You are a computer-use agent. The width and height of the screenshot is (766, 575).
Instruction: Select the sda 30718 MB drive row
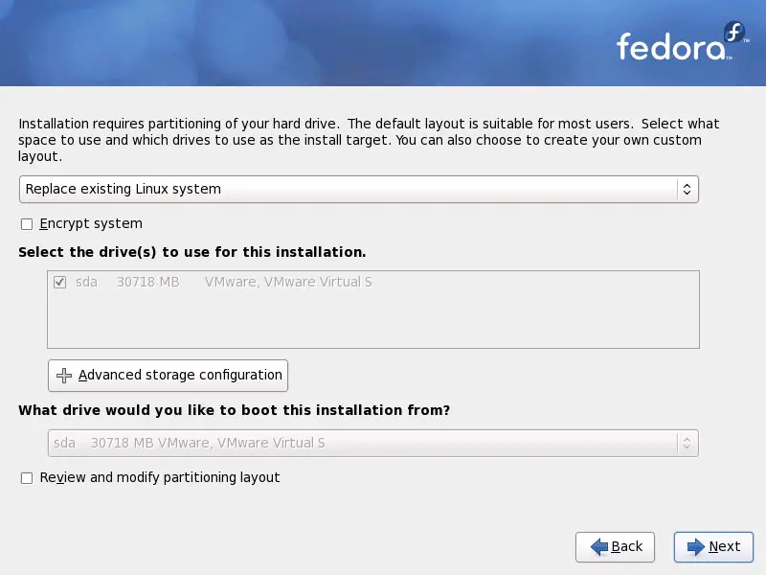(x=373, y=282)
